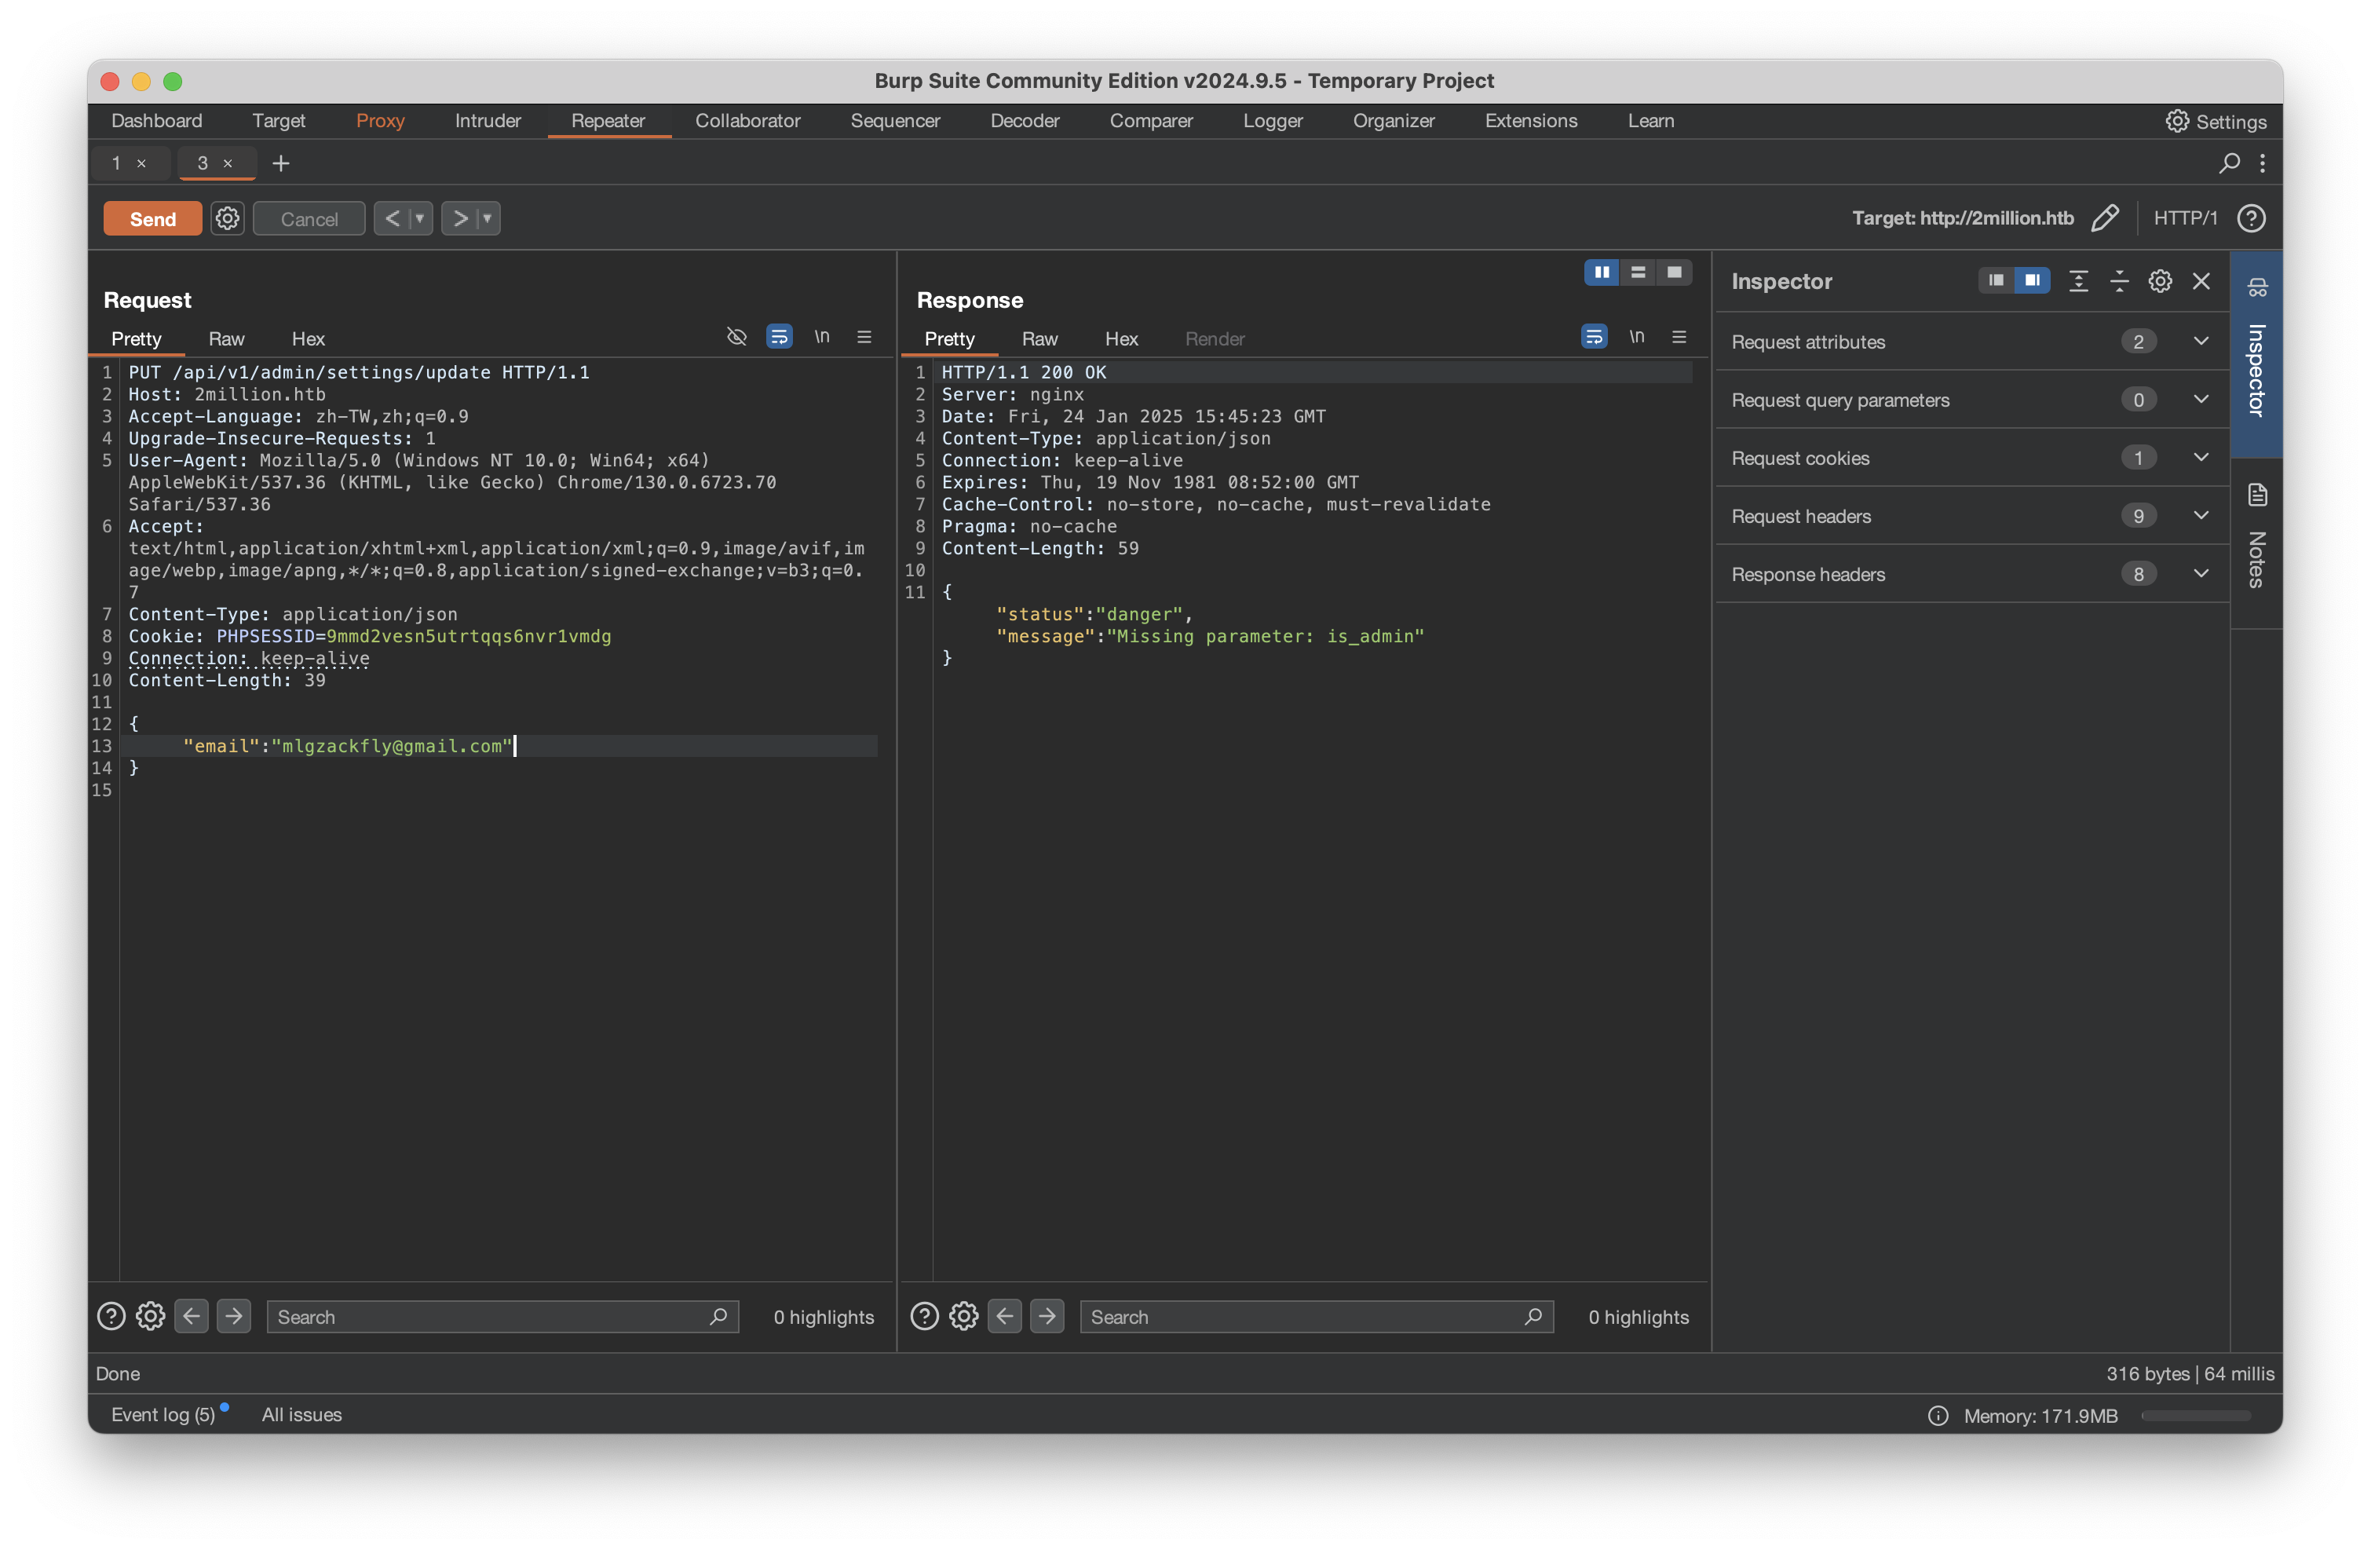Open request editor hamburger menu icon

pyautogui.click(x=864, y=338)
